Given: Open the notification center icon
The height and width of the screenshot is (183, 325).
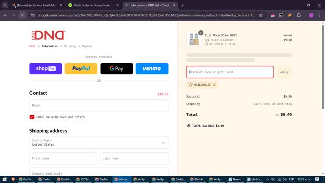Looking at the screenshot, I should click(317, 179).
